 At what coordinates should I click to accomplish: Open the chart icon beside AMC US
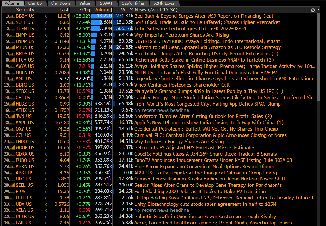coord(12,79)
